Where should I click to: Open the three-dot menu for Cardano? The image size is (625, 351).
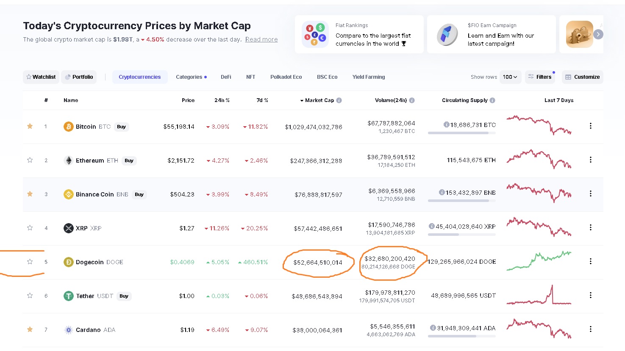590,329
